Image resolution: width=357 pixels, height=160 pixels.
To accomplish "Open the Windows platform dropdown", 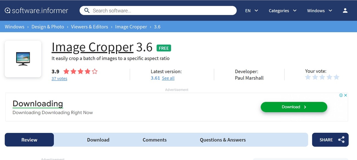I will 320,10.
